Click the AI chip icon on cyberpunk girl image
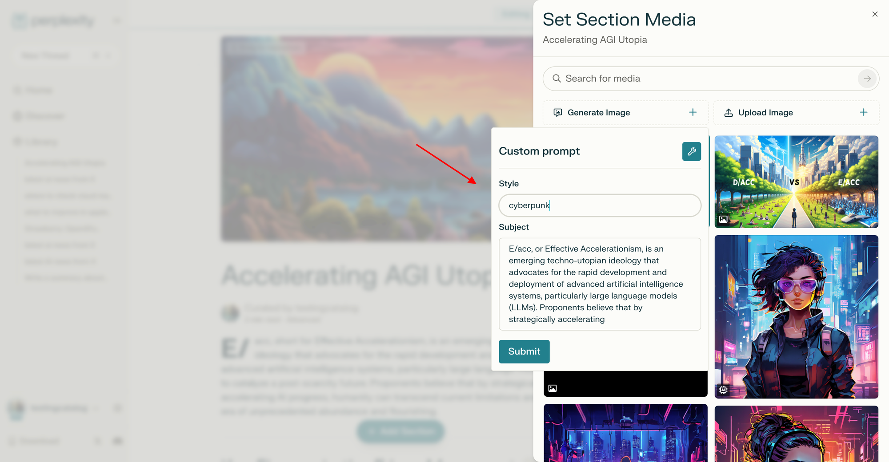The height and width of the screenshot is (462, 889). click(724, 390)
